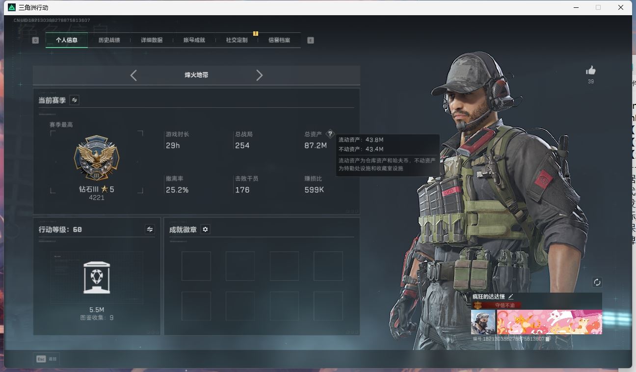
Task: Open the 详细数据 tab
Action: coord(152,40)
